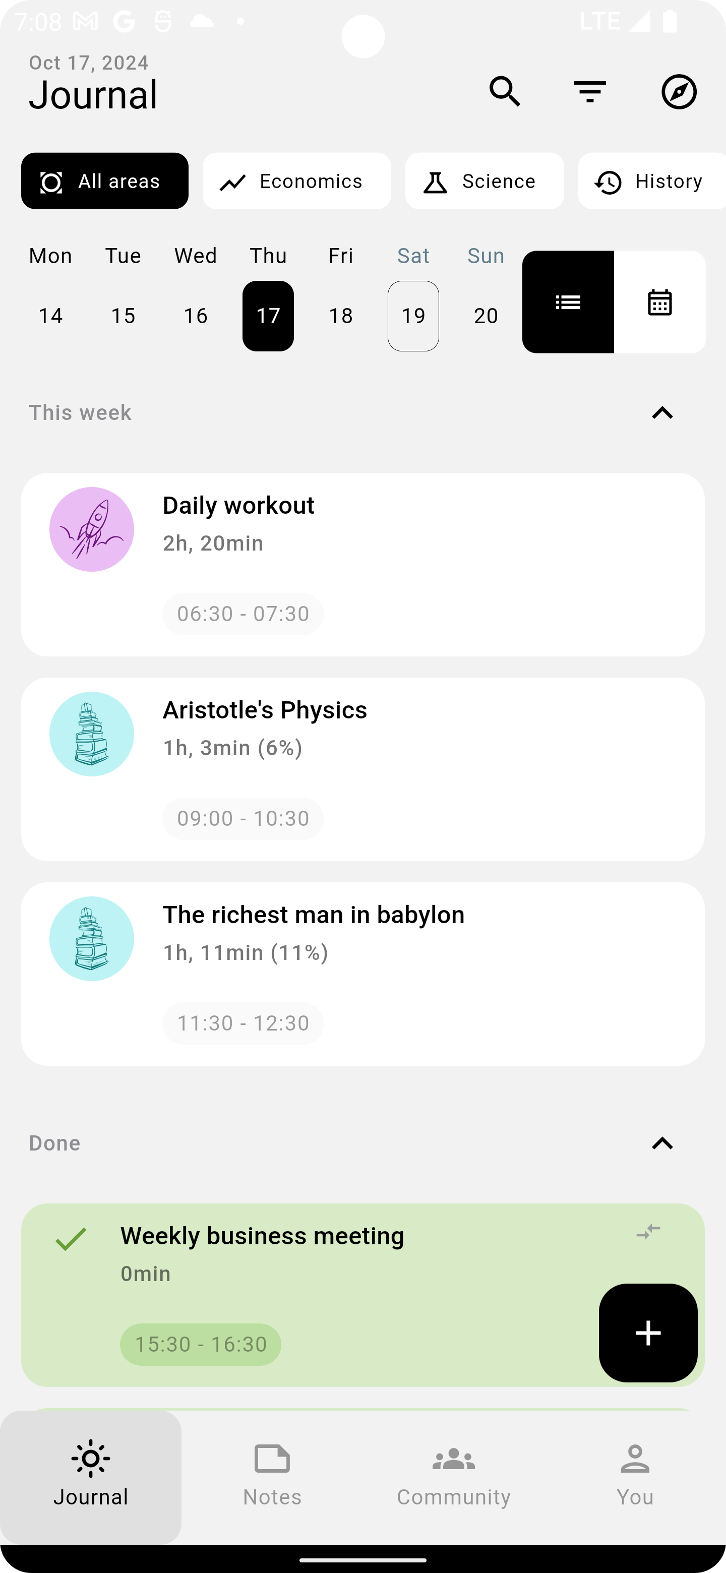Tap the compass explore icon
The image size is (726, 1573).
tap(679, 92)
